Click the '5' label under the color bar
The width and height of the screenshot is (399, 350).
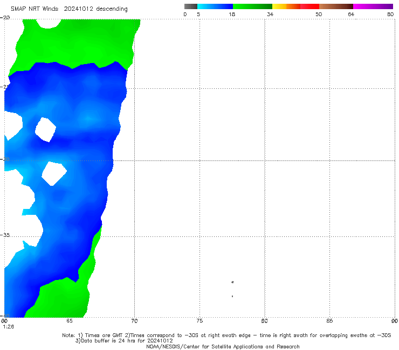point(198,15)
